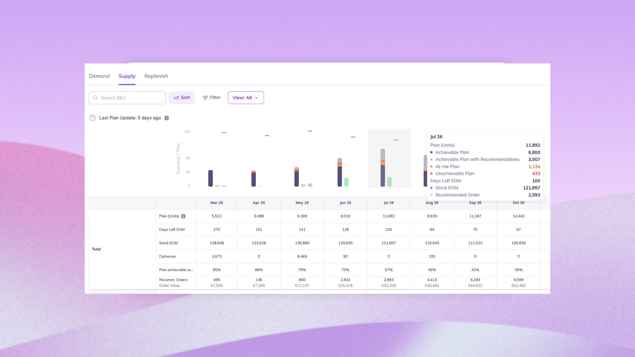
Task: Click the help question mark icon
Action: point(93,118)
